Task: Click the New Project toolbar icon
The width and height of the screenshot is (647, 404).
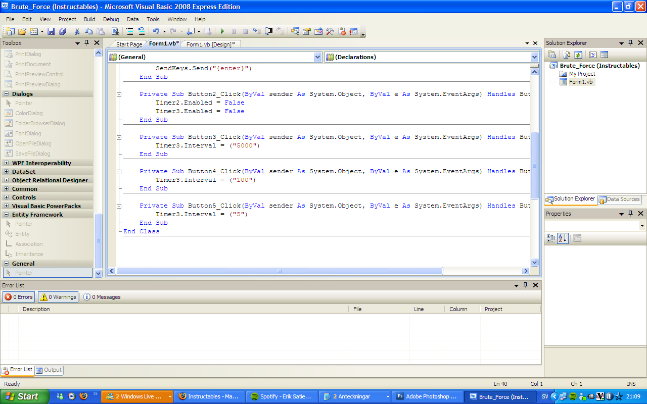Action: (11, 31)
